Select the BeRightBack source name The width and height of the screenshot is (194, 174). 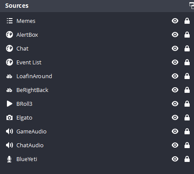click(x=32, y=90)
